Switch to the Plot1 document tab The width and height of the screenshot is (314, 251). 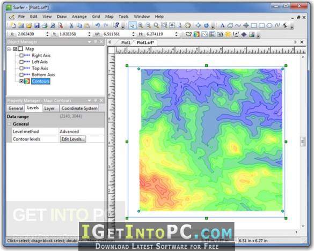click(x=126, y=42)
